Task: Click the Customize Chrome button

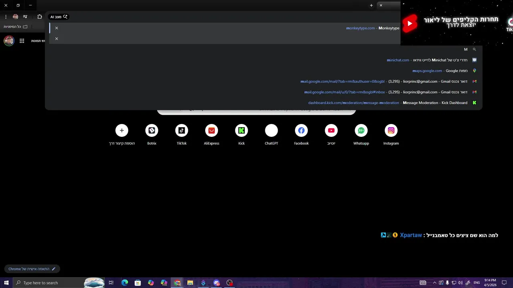Action: point(32,269)
